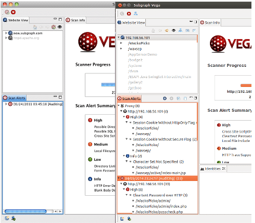Viewport: 255px width, 223px height.
Task: Click first status bar icon in Subgraph Vega
Action: click(122, 218)
